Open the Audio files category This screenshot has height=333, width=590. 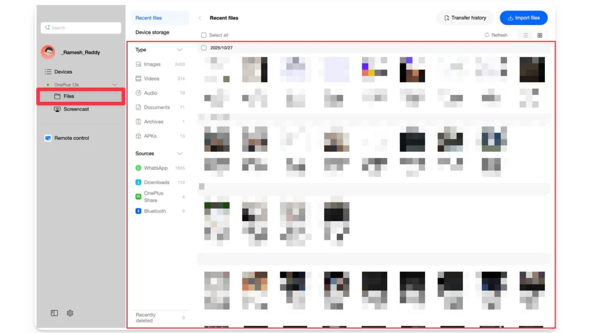150,93
